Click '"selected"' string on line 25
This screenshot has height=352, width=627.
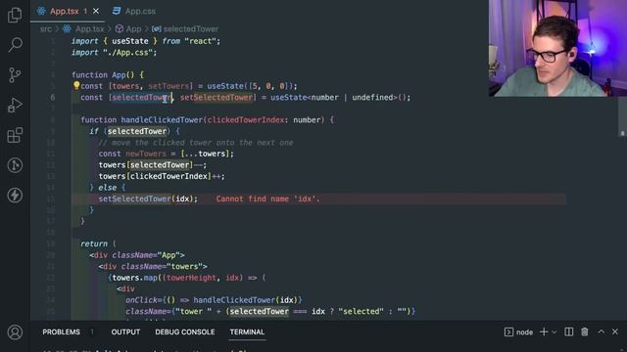[361, 311]
